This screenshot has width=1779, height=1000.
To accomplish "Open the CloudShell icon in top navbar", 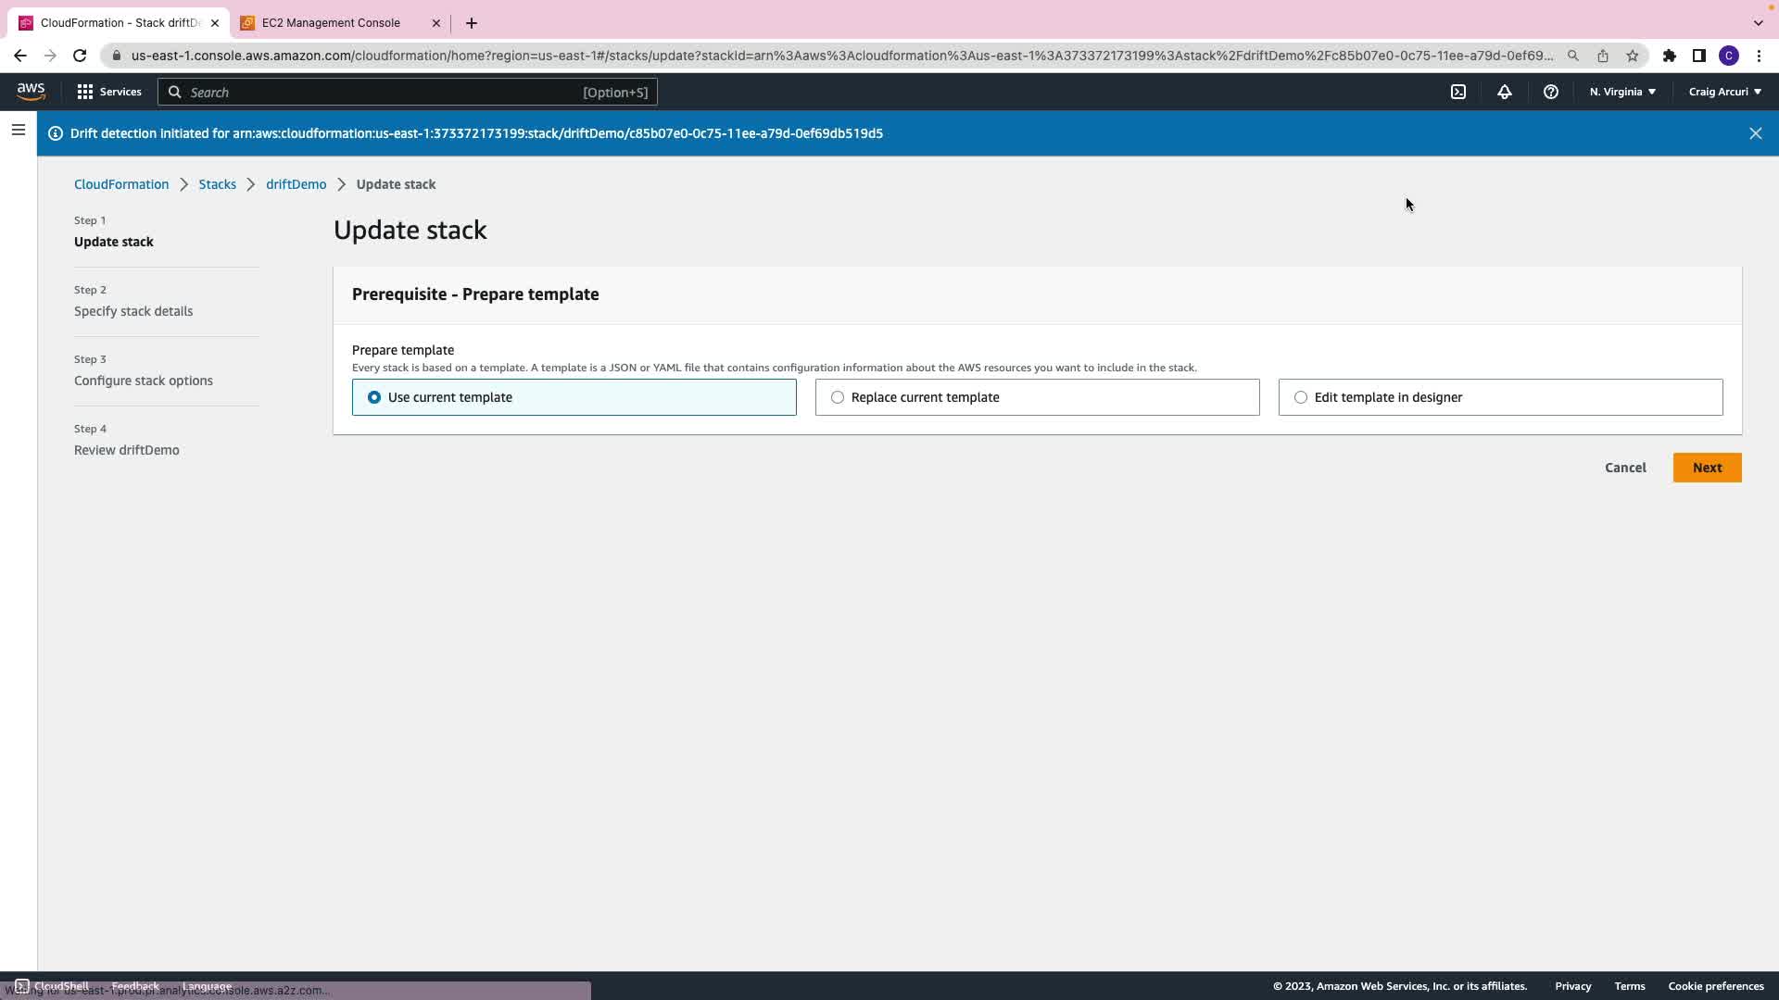I will tap(1458, 92).
